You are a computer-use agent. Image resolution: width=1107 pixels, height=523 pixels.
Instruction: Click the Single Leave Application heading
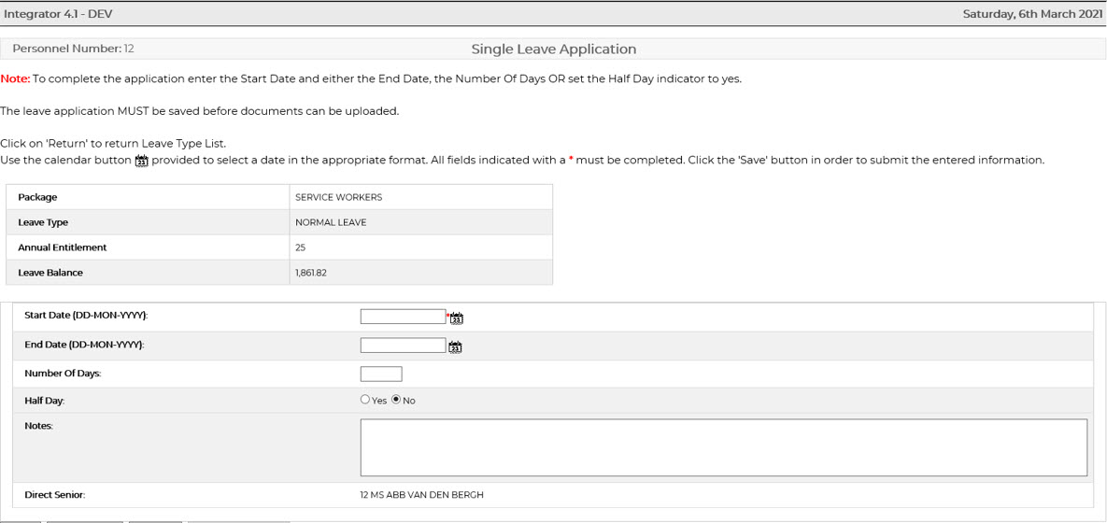[x=553, y=49]
